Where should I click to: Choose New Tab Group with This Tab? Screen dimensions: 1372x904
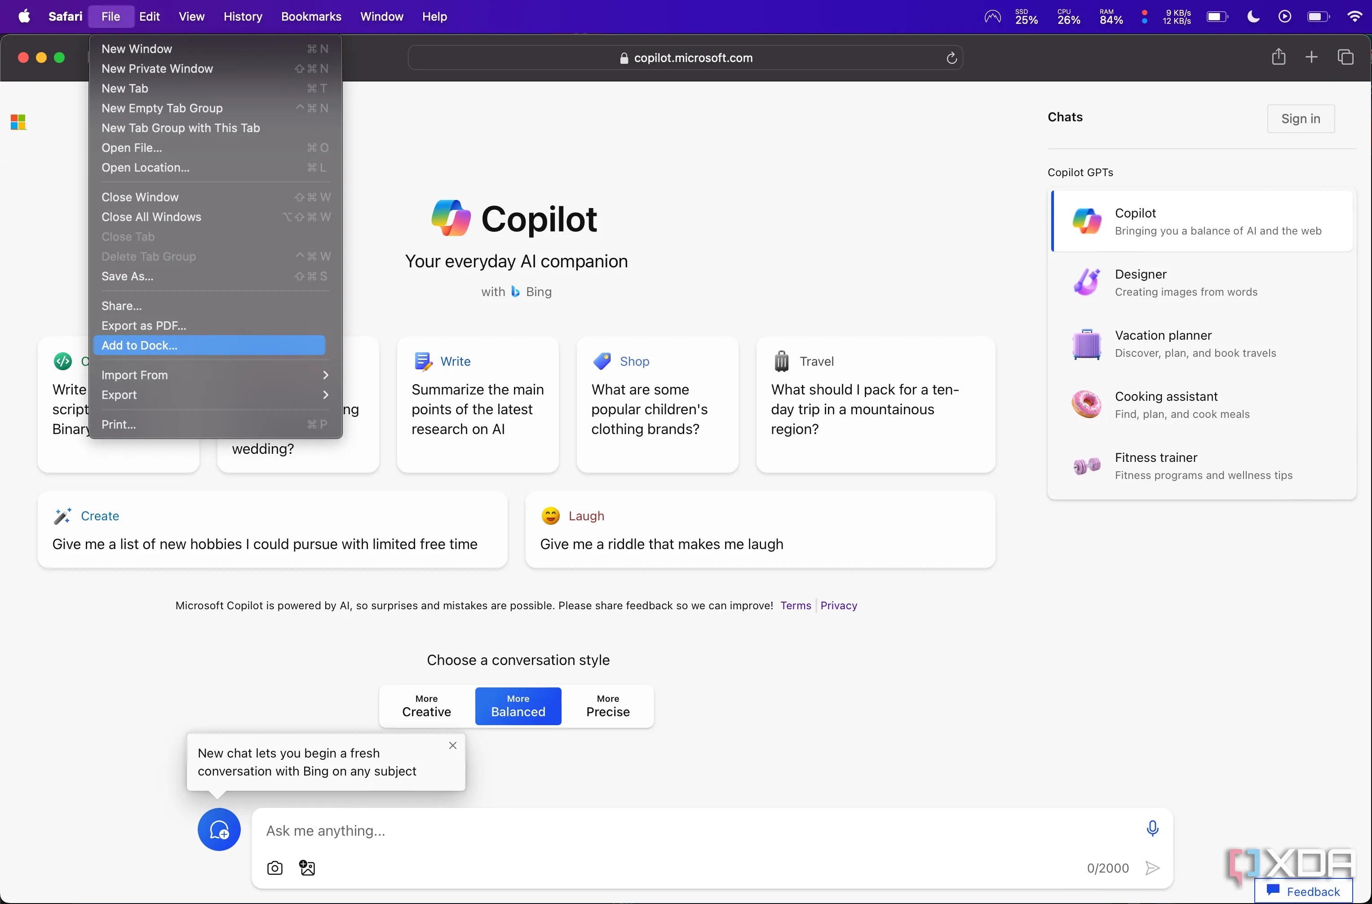[216, 128]
